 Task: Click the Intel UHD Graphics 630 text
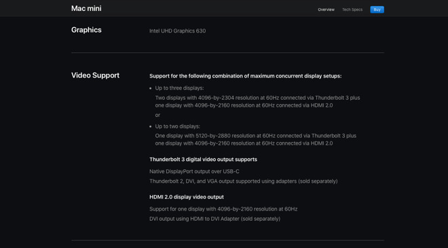(177, 31)
